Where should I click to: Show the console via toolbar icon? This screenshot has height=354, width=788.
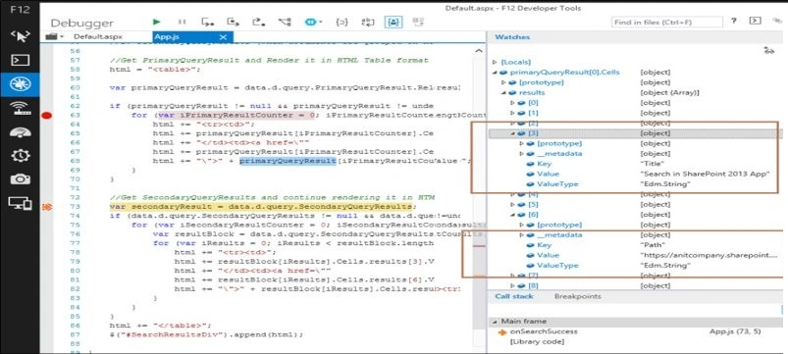[755, 22]
